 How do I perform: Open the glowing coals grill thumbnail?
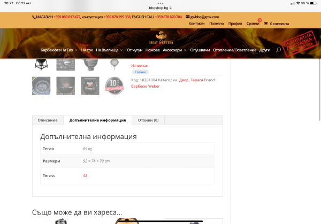(x=65, y=86)
